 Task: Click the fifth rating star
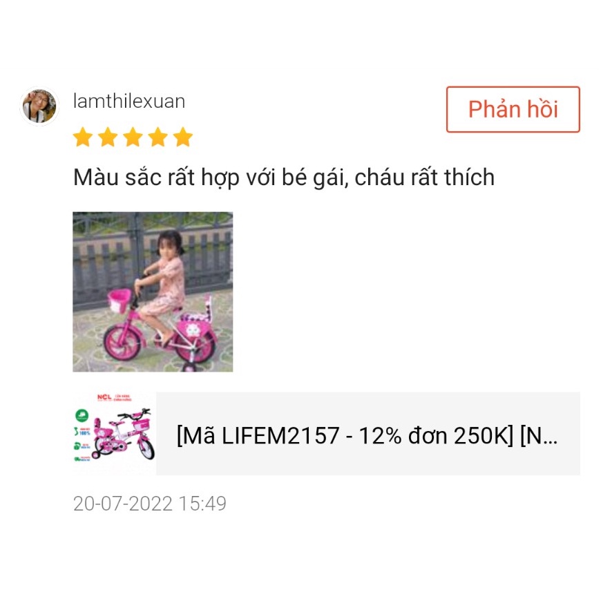point(183,137)
